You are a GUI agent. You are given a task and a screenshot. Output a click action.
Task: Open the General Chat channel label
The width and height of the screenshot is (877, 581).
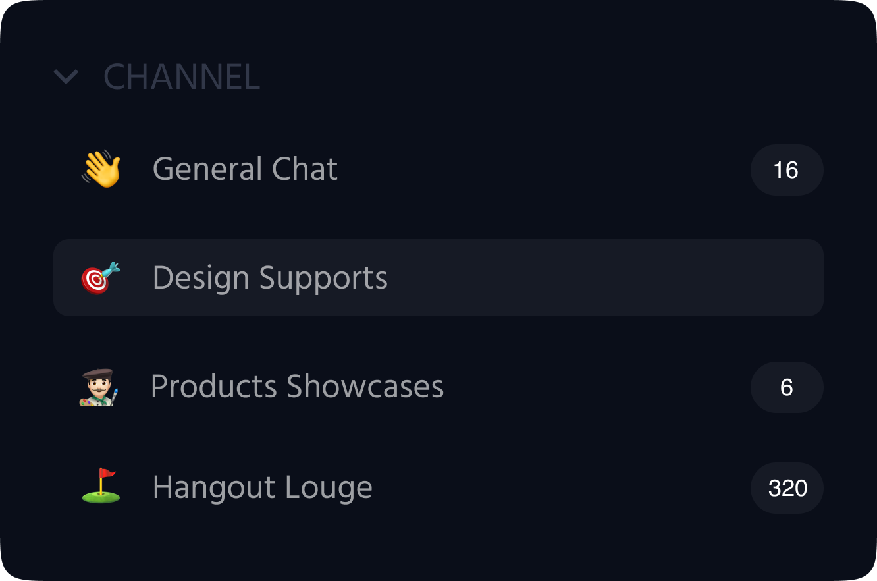coord(245,169)
